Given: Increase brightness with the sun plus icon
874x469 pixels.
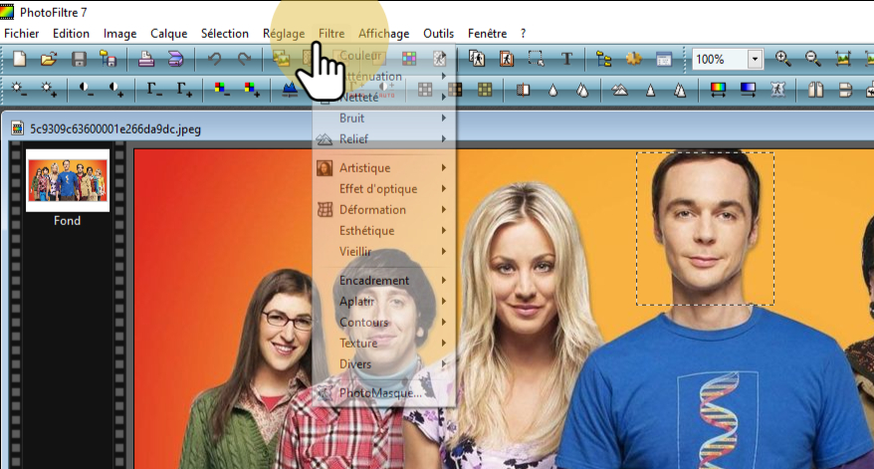Looking at the screenshot, I should (x=49, y=90).
